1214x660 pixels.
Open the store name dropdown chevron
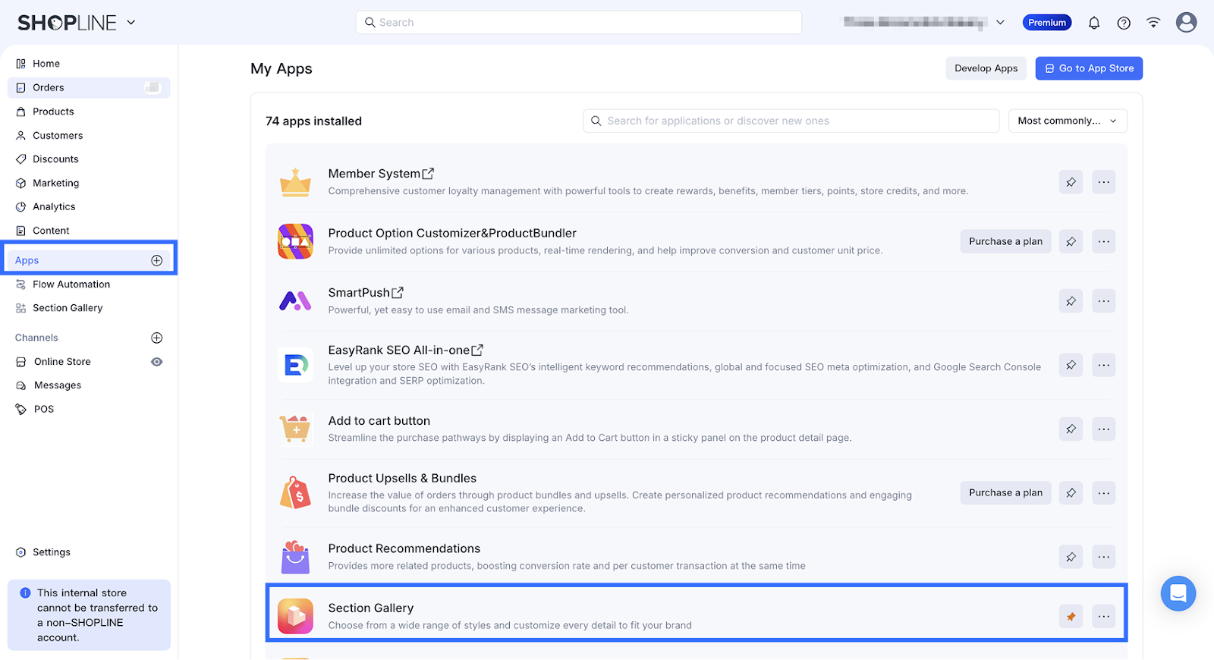coord(1000,23)
